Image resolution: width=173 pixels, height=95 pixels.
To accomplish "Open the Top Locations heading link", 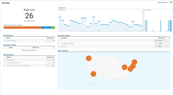I will pos(63,51).
